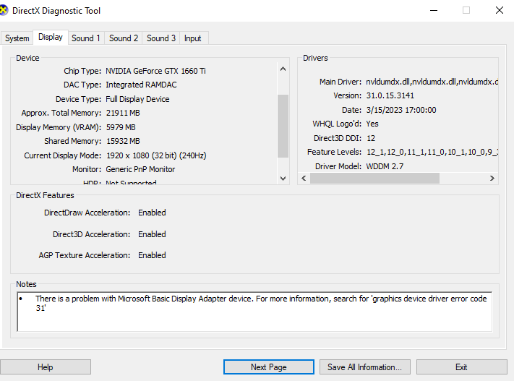This screenshot has height=381, width=514.
Task: Minimize the DirectX Diagnostic Tool window
Action: coord(434,11)
